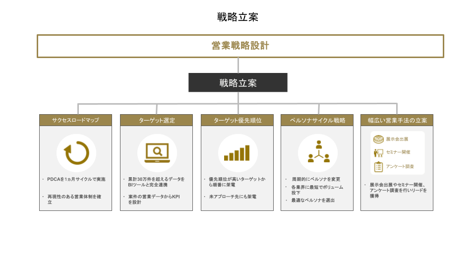The image size is (476, 268).
Task: Click the dark 戦略立案 box
Action: [238, 82]
